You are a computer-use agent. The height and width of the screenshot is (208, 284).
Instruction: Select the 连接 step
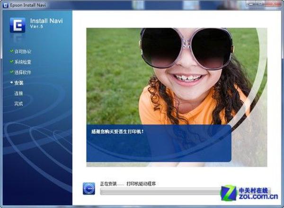pos(18,93)
